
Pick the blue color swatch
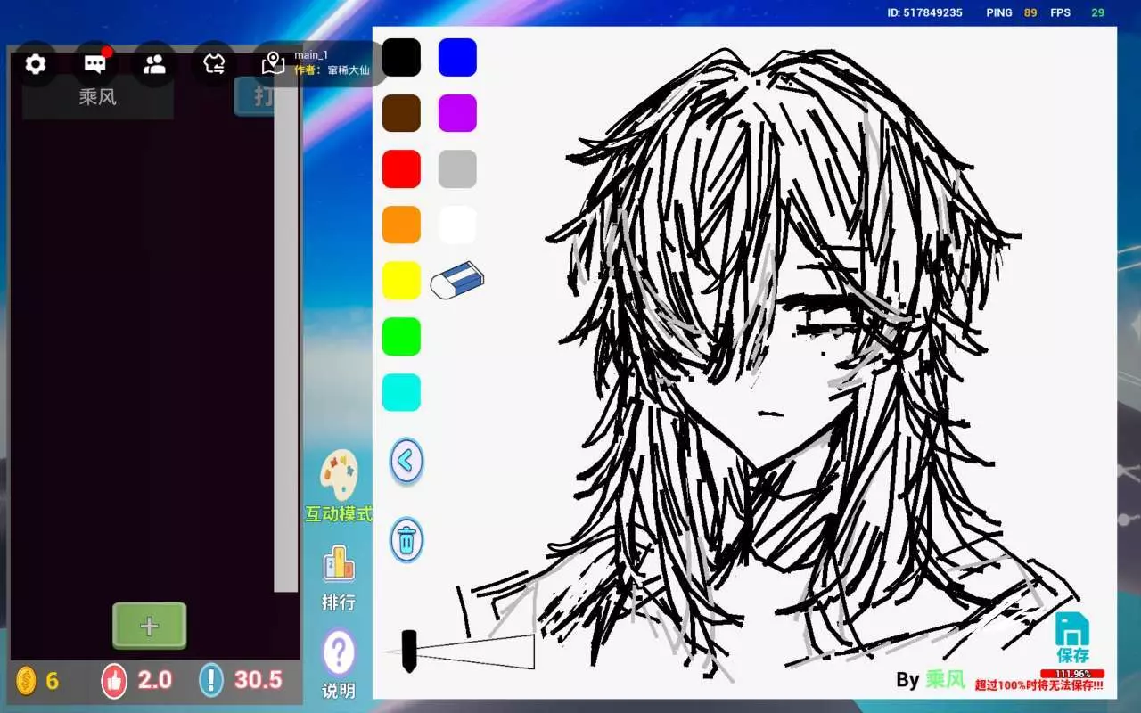tap(457, 57)
